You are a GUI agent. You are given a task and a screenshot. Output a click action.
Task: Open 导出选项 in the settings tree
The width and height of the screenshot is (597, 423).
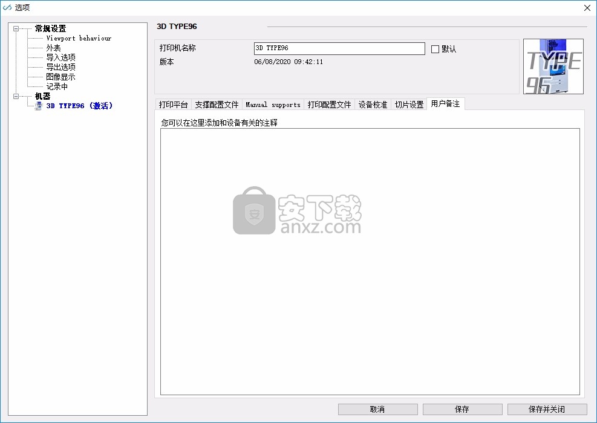click(61, 67)
